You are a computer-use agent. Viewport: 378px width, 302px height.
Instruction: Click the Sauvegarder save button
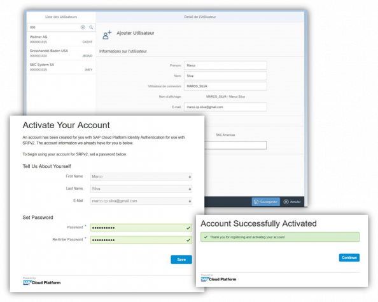point(266,202)
